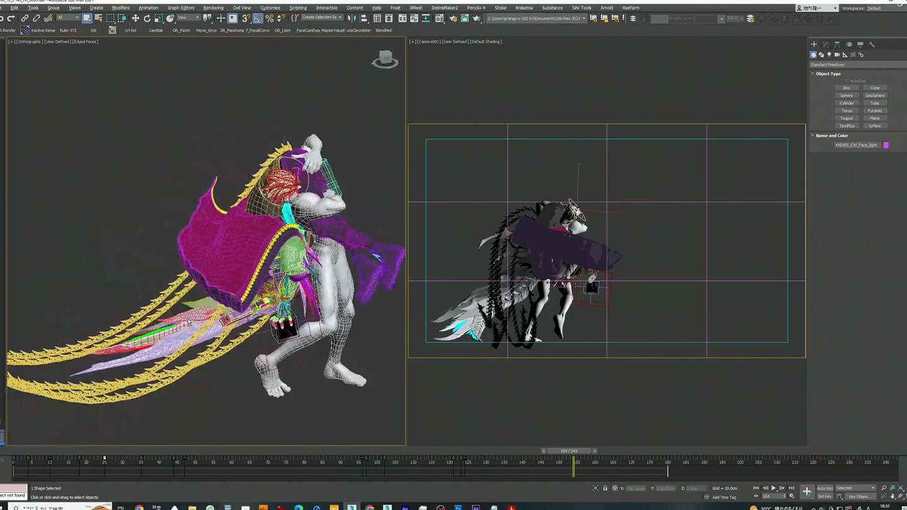Screen dimensions: 907x510
Task: Select the Scale tool in main toolbar
Action: coord(159,18)
